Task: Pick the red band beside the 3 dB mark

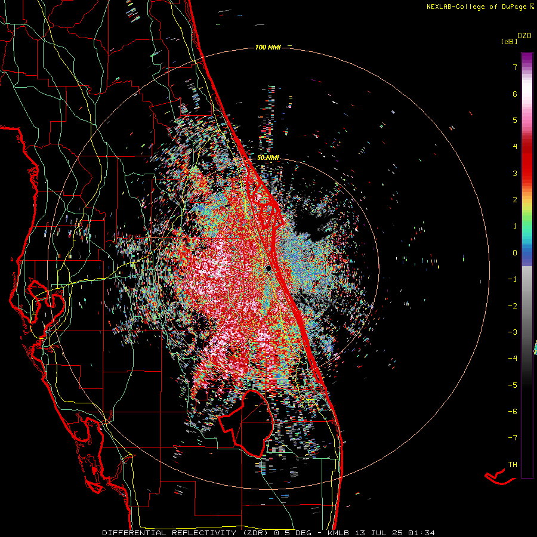Action: click(x=527, y=173)
